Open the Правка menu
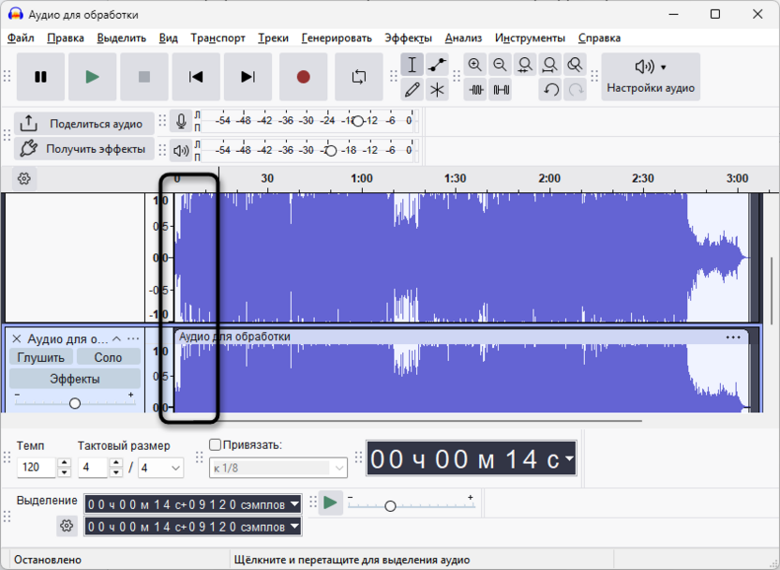The width and height of the screenshot is (780, 570). pyautogui.click(x=66, y=37)
